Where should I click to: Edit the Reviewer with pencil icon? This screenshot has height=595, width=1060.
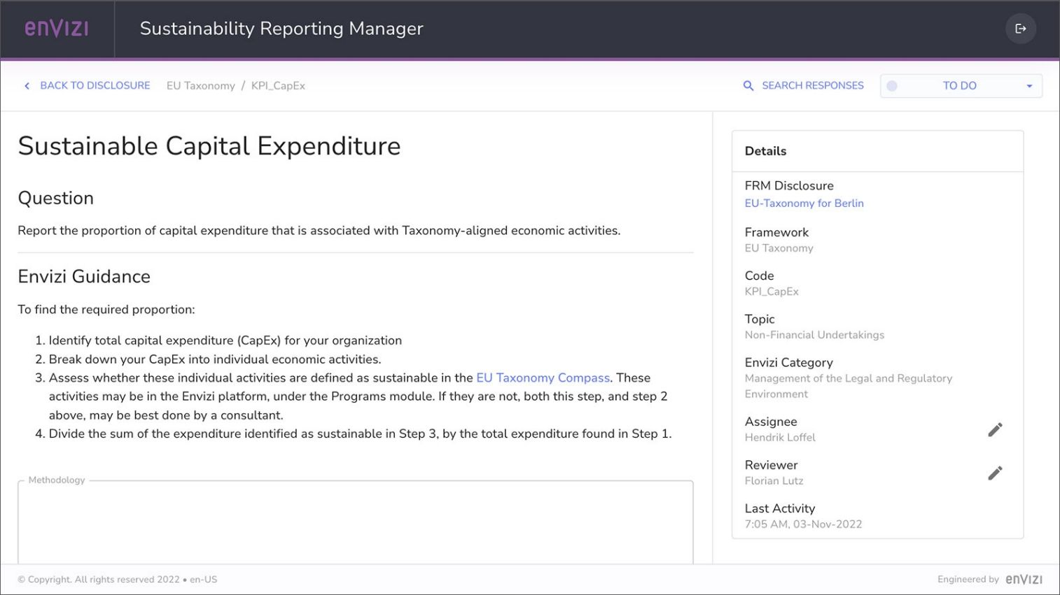(995, 473)
